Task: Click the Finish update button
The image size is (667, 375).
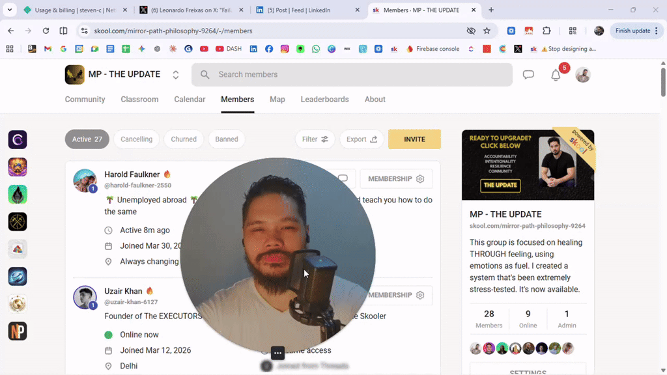Action: point(637,31)
